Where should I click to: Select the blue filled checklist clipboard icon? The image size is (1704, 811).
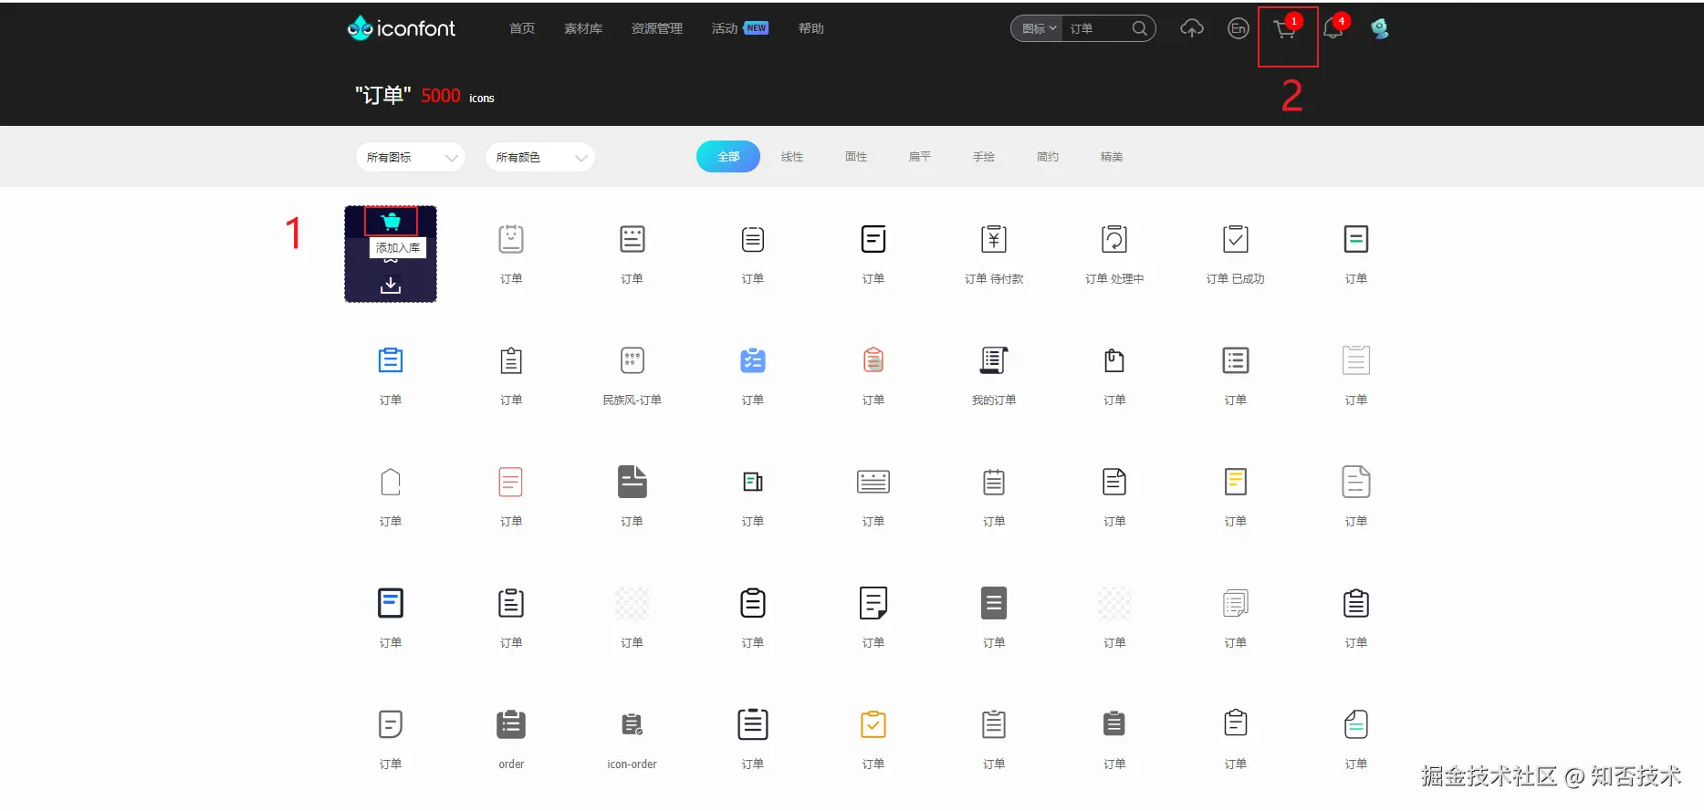point(753,360)
